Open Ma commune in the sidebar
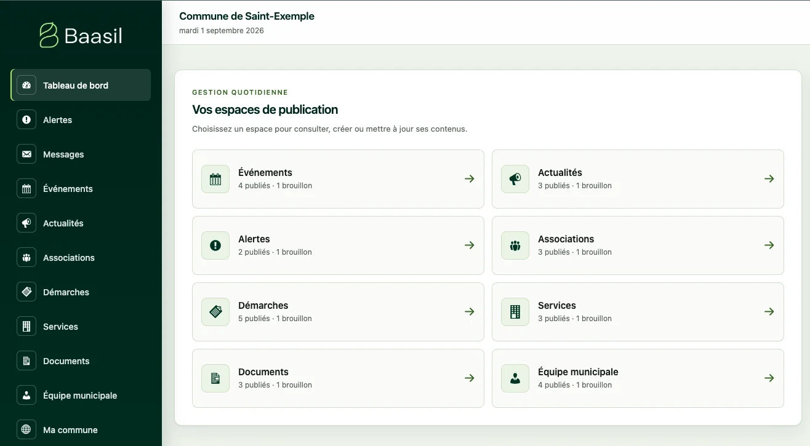 pyautogui.click(x=81, y=430)
